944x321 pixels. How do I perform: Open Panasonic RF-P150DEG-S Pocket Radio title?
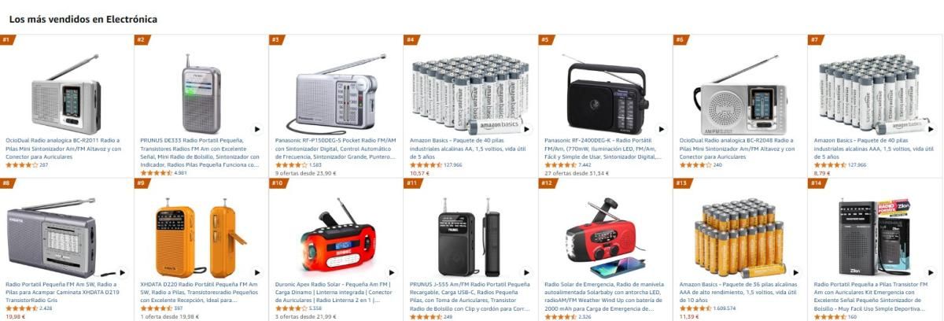point(336,148)
